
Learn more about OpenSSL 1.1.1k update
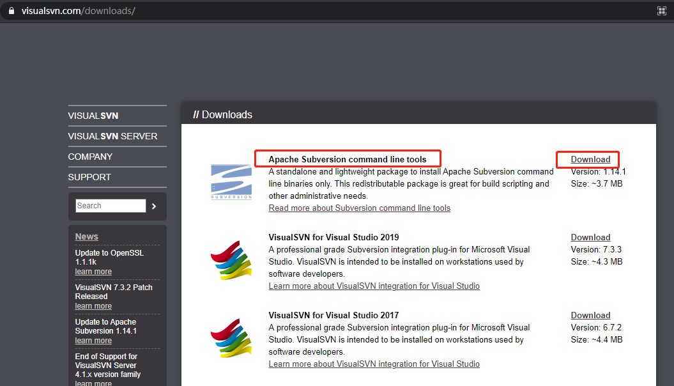click(93, 272)
